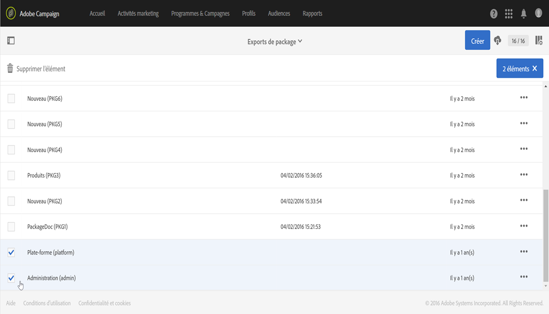Click the cloud import package icon
Image resolution: width=549 pixels, height=314 pixels.
pyautogui.click(x=498, y=41)
